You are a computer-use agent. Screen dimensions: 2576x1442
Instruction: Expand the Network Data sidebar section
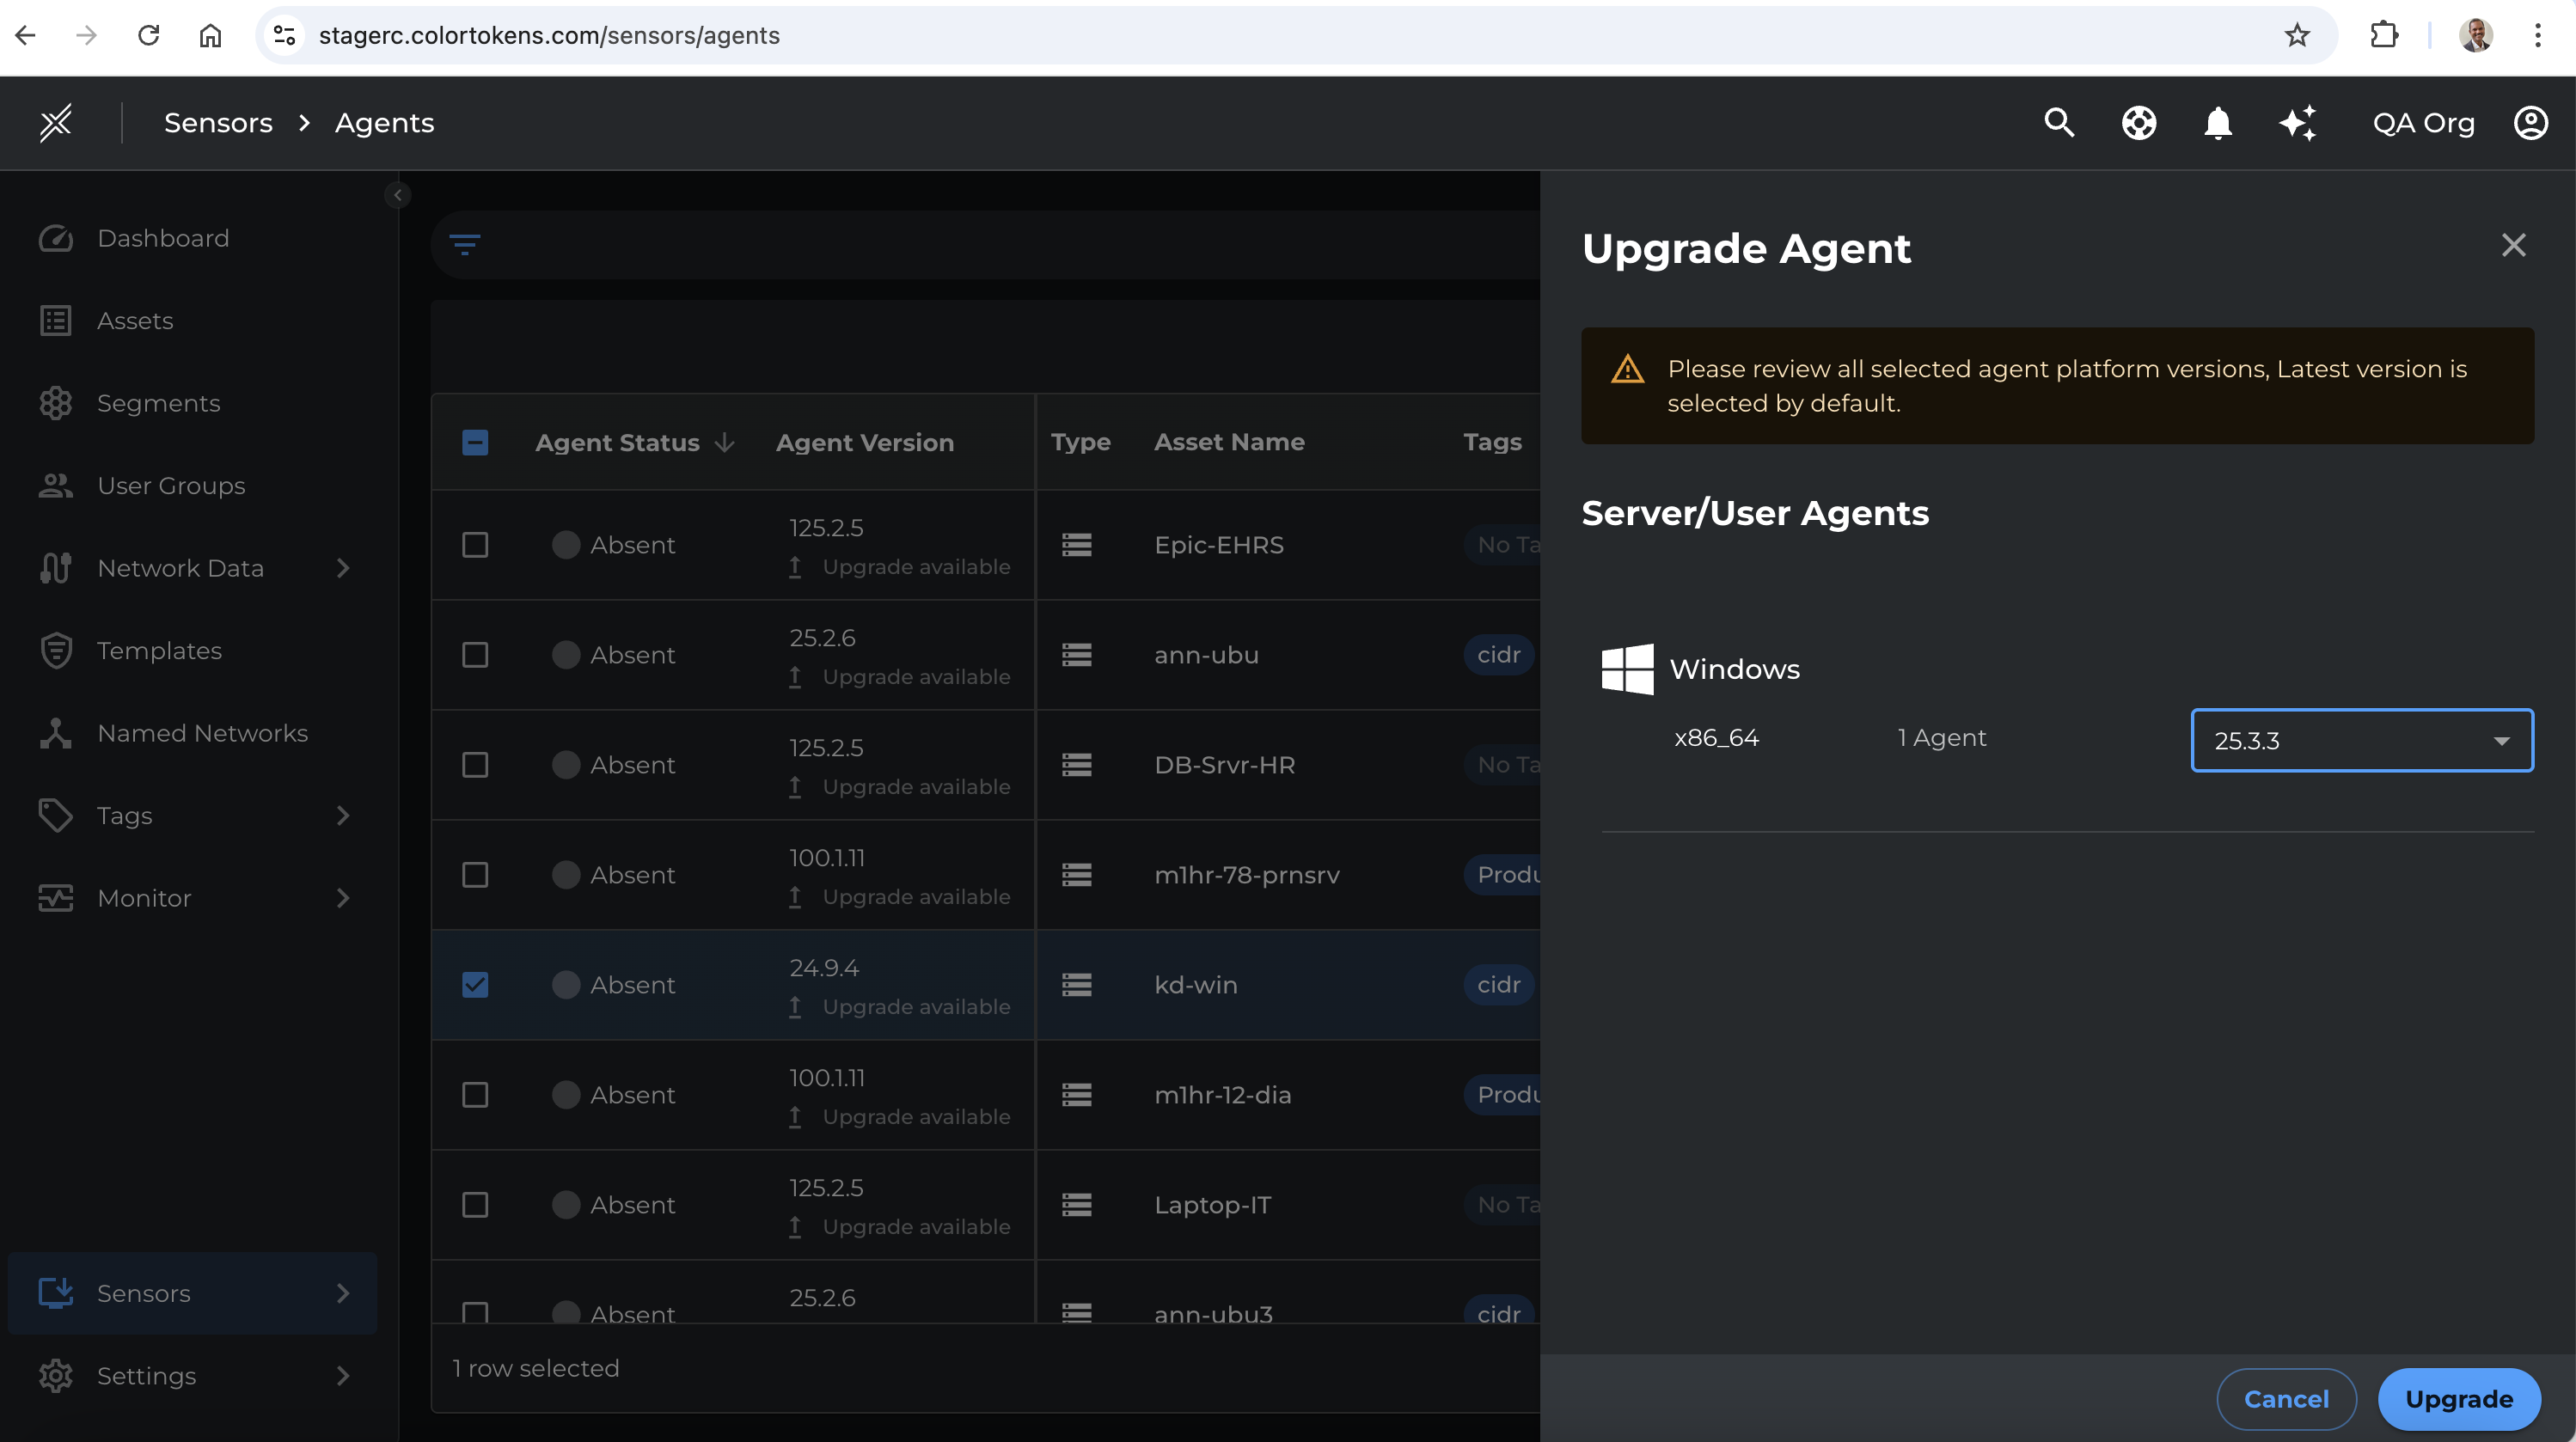(x=343, y=567)
